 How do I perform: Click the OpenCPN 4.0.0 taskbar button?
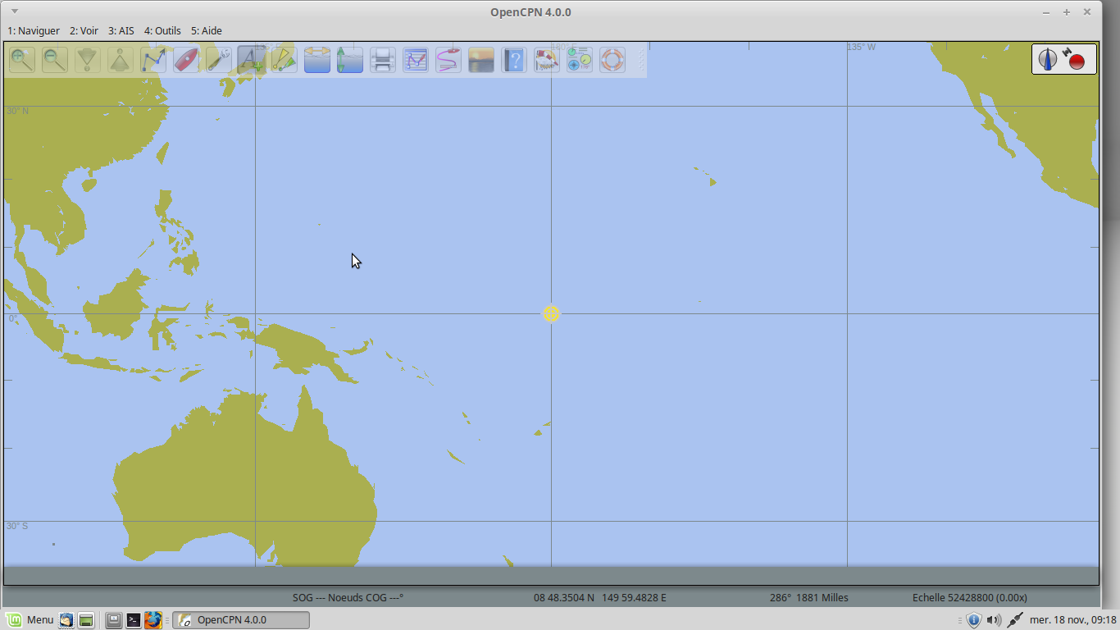pyautogui.click(x=241, y=619)
